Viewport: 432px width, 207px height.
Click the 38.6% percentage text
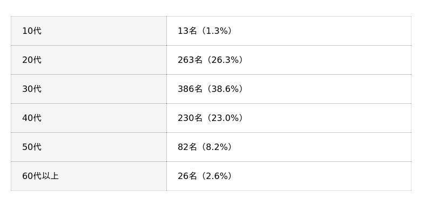point(225,89)
